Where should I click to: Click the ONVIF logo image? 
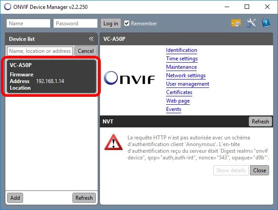coord(129,78)
